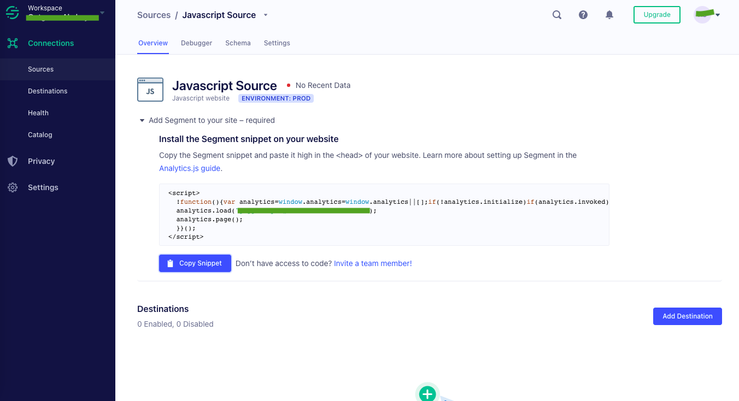Open the Analytics.js guide link

(191, 168)
